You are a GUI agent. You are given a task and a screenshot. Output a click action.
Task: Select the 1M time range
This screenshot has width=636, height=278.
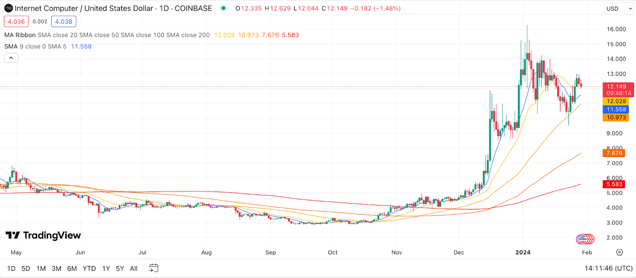coord(41,268)
